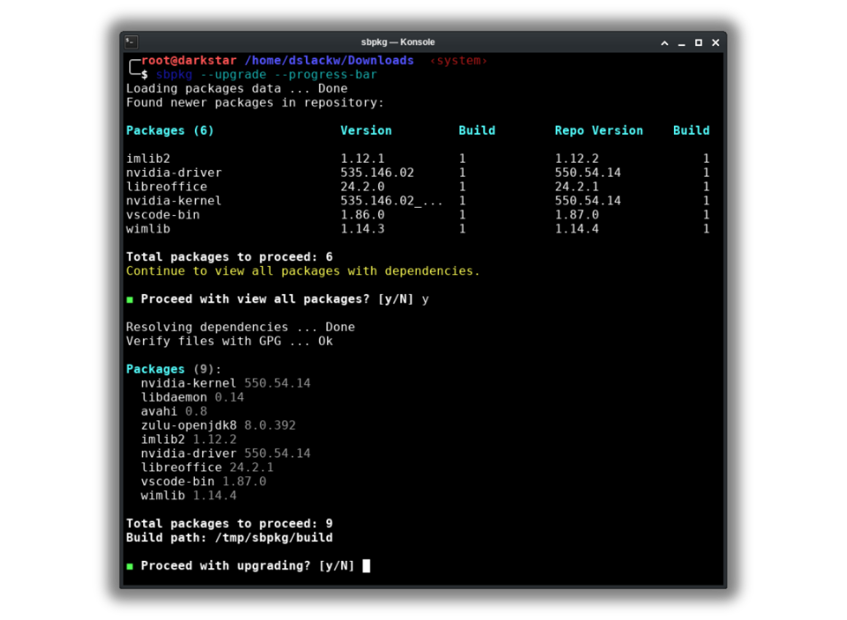Click the terminal cursor block after [y/N]
Screen dimensions: 847x620
[x=367, y=565]
